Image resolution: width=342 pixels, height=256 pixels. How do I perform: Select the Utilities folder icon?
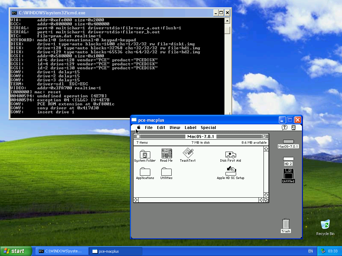(166, 172)
